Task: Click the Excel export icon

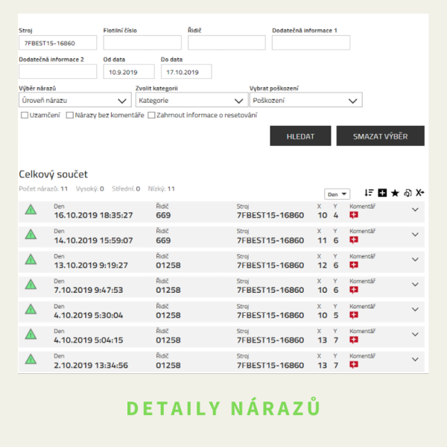Action: coord(420,193)
